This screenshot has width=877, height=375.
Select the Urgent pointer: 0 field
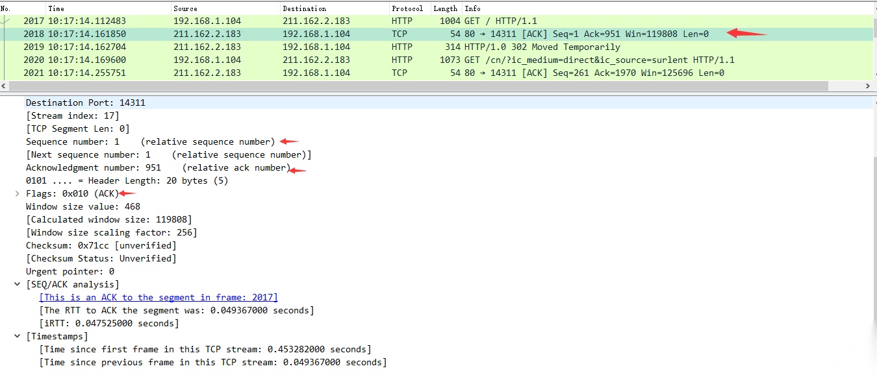70,271
